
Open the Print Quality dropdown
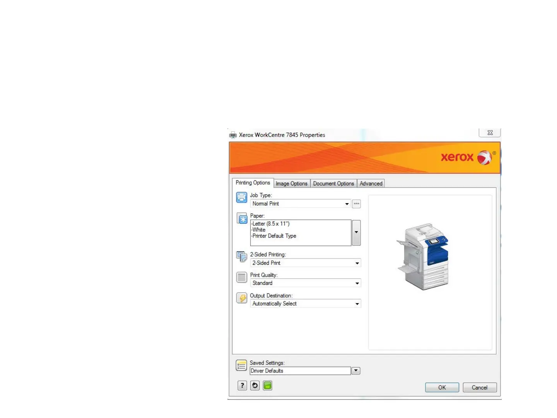[306, 283]
